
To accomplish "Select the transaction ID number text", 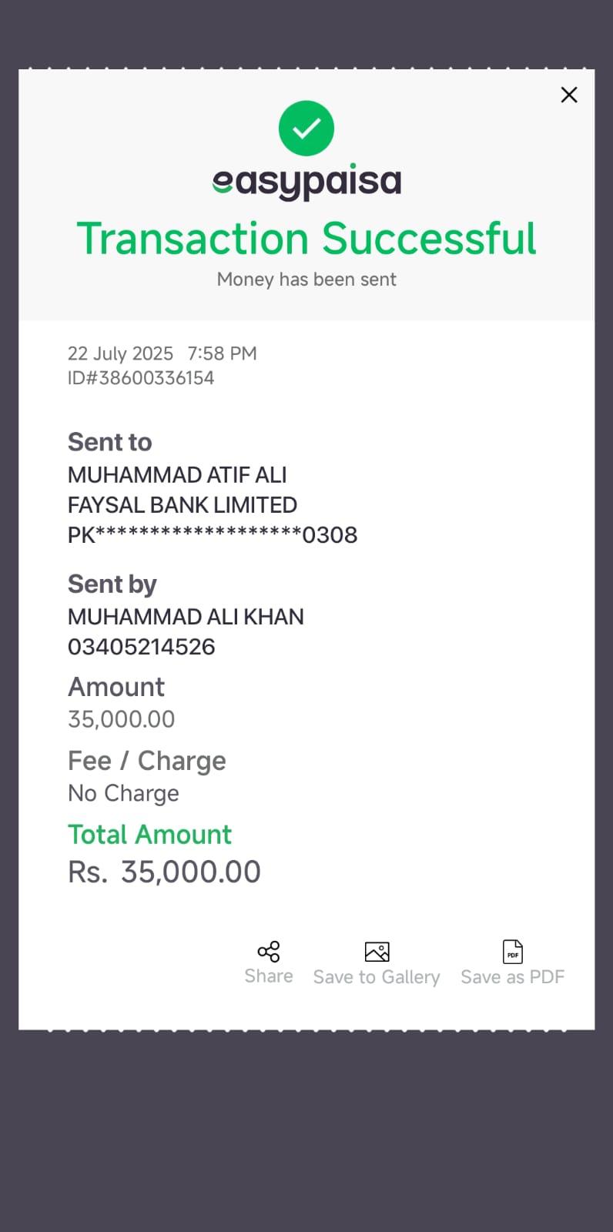I will click(141, 378).
